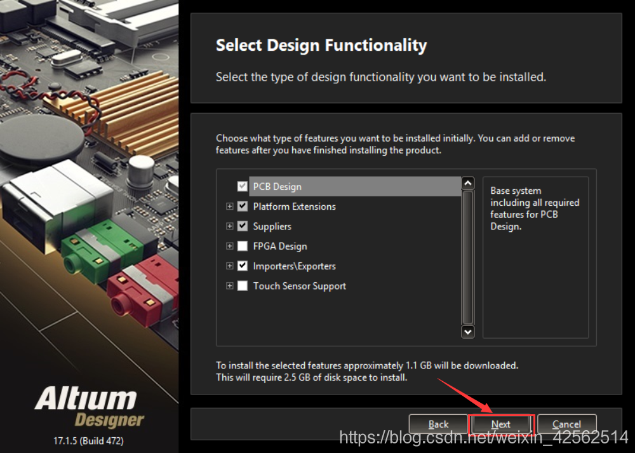Select the Touch Sensor Support label

coord(299,286)
